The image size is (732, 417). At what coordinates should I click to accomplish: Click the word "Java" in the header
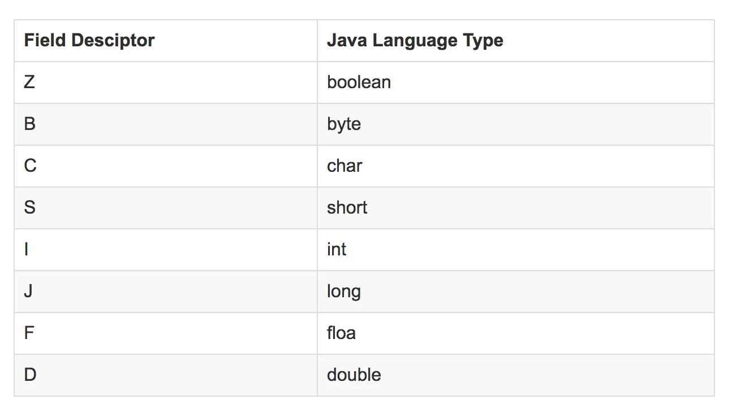[346, 41]
